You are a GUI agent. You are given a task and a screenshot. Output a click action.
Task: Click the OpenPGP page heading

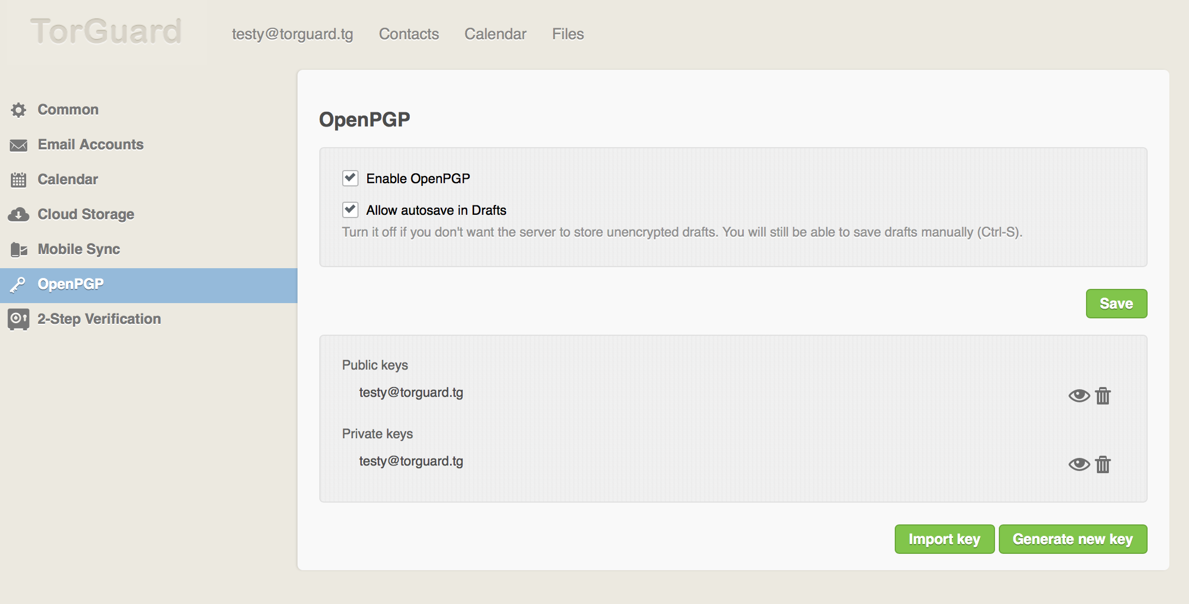(x=365, y=119)
